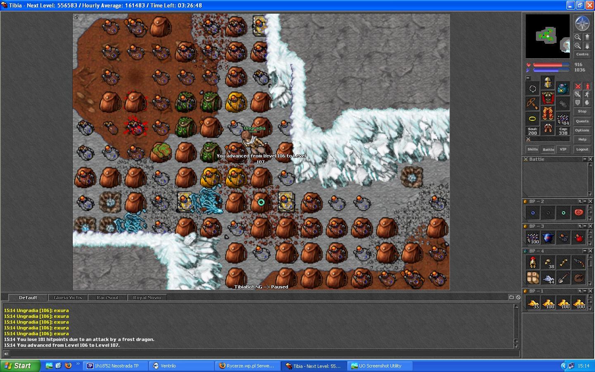Zoom in the minimap
This screenshot has height=372, width=595.
(578, 46)
